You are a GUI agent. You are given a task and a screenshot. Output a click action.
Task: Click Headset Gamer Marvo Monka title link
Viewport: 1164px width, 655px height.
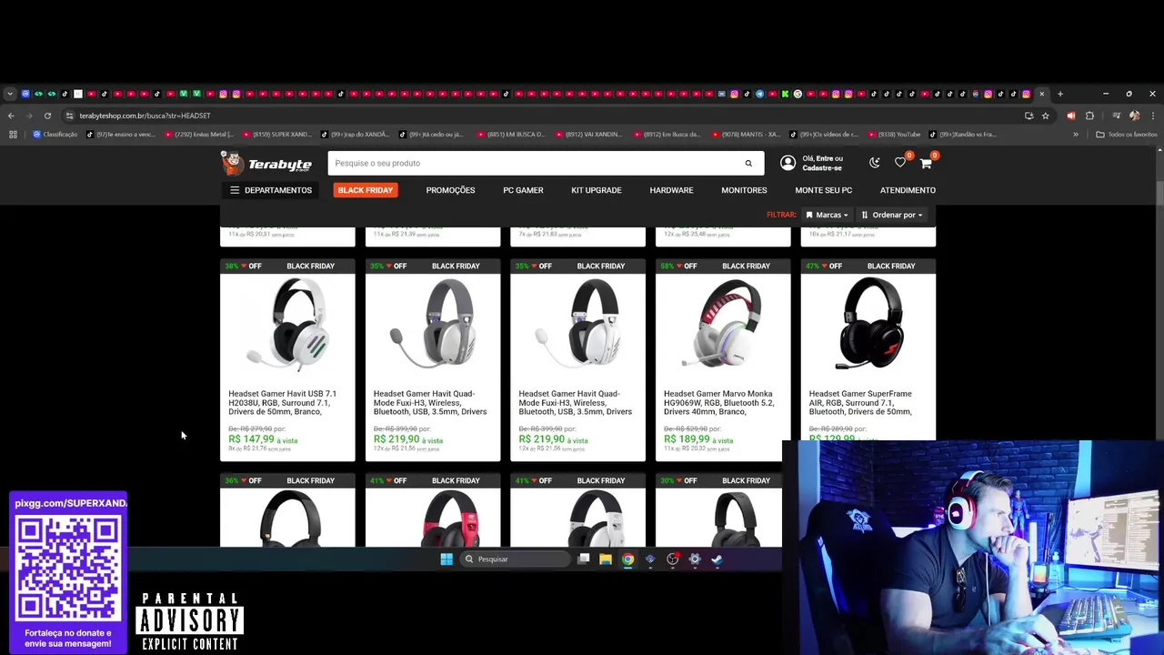[x=718, y=403]
